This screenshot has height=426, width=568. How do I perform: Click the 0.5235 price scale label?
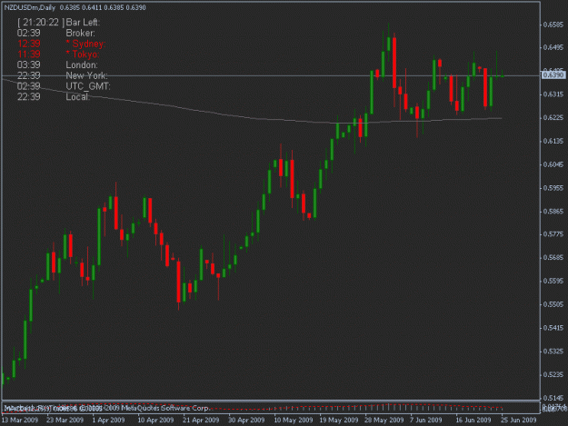coord(553,374)
